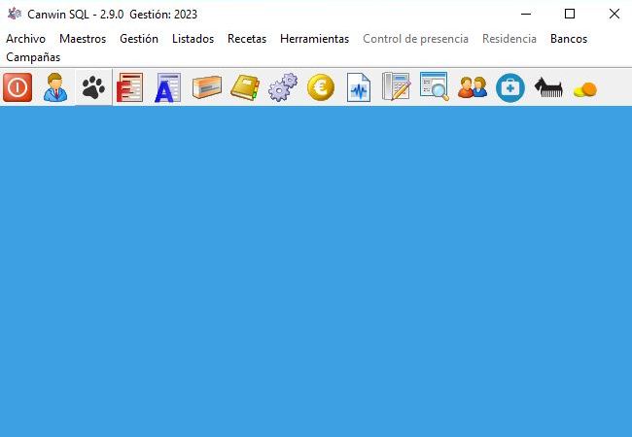This screenshot has width=632, height=437.
Task: Open the Listados menu
Action: click(x=193, y=39)
